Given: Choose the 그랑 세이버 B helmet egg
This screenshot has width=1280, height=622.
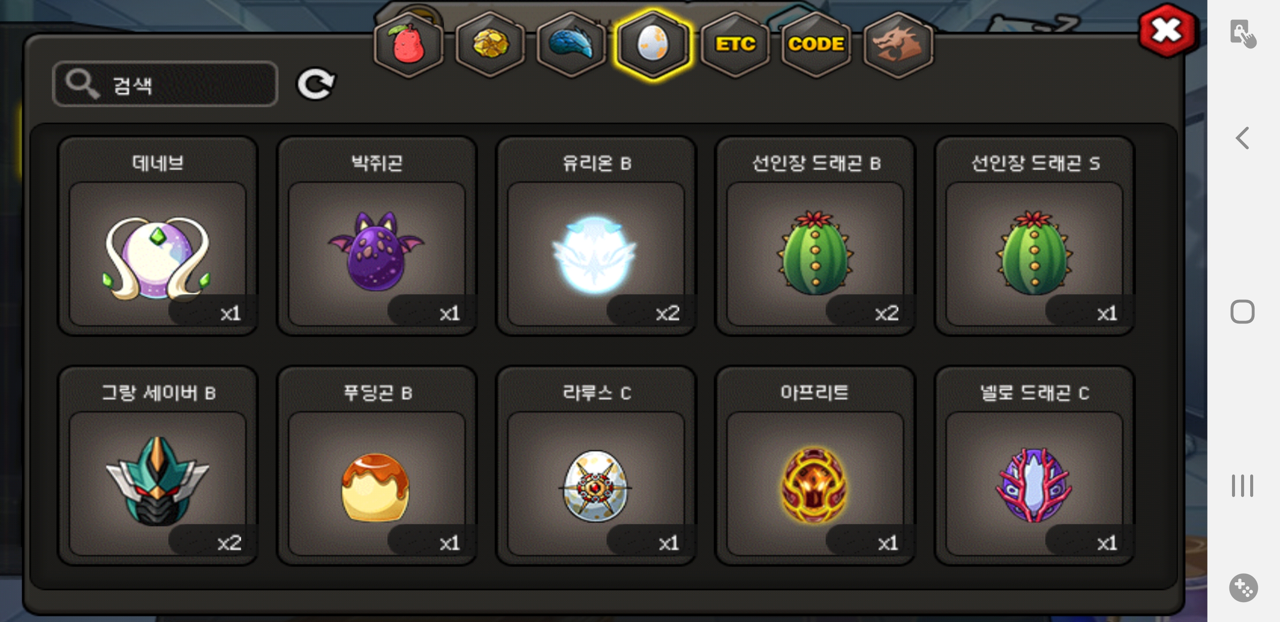Looking at the screenshot, I should 157,466.
